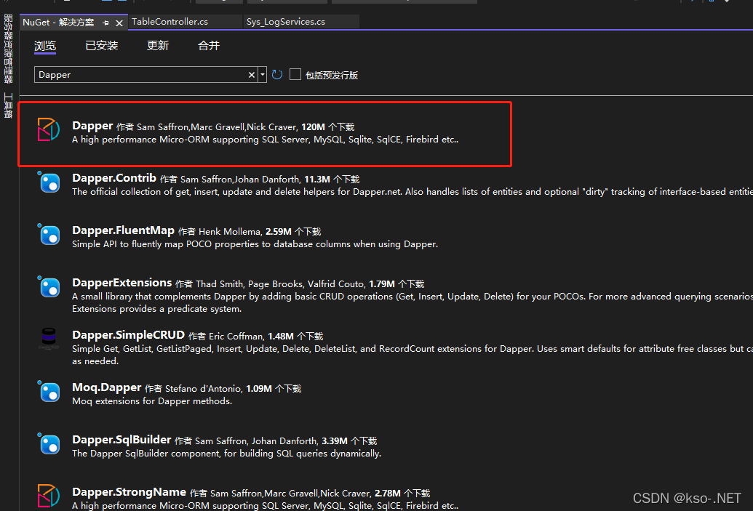Image resolution: width=753 pixels, height=511 pixels.
Task: Click the Dapper.SqlBuilder package icon
Action: coord(49,444)
